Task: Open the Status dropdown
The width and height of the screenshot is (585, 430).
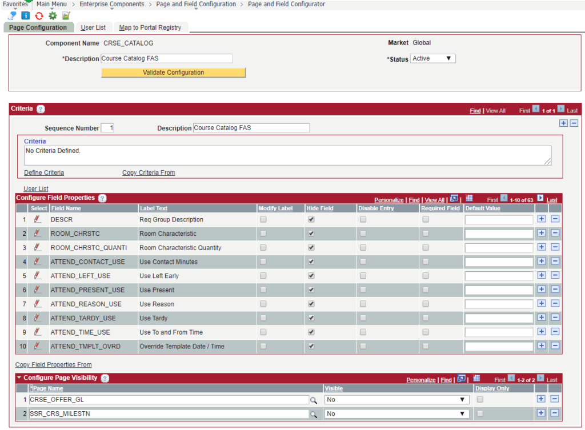Action: pos(432,58)
